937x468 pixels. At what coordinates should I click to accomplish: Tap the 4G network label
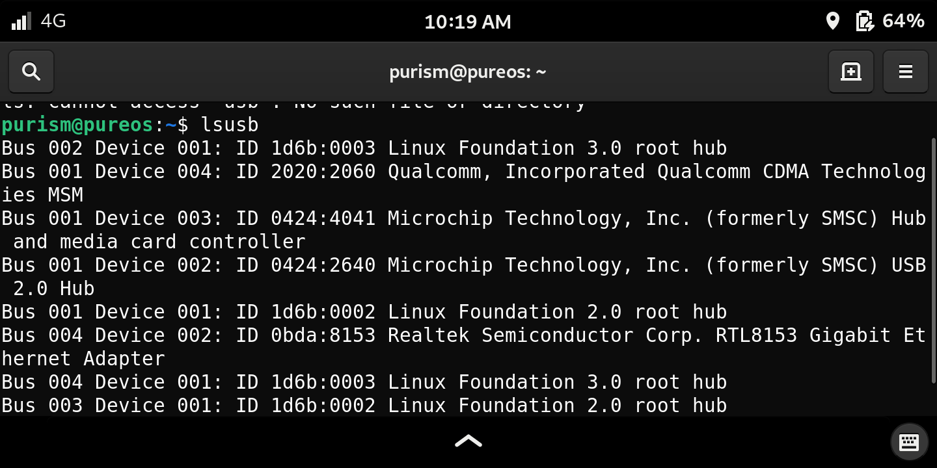click(53, 21)
